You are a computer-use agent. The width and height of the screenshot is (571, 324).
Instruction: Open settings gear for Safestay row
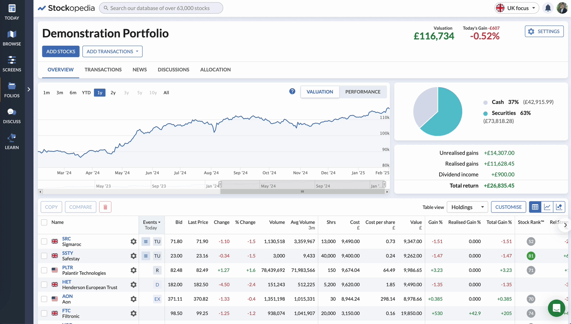coord(134,256)
